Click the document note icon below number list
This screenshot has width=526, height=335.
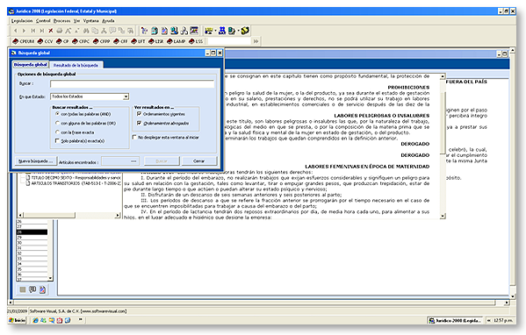(x=42, y=289)
